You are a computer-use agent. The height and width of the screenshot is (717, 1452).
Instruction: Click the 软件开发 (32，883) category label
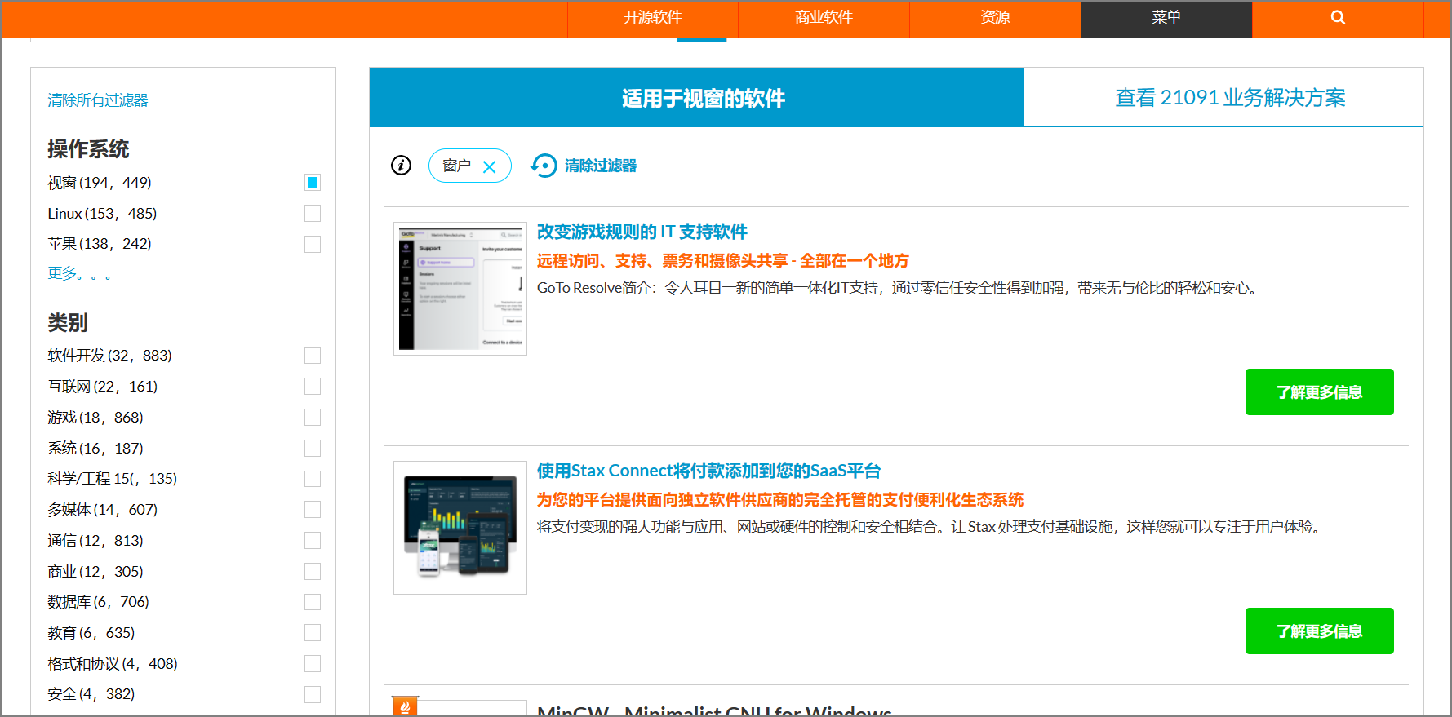coord(109,356)
